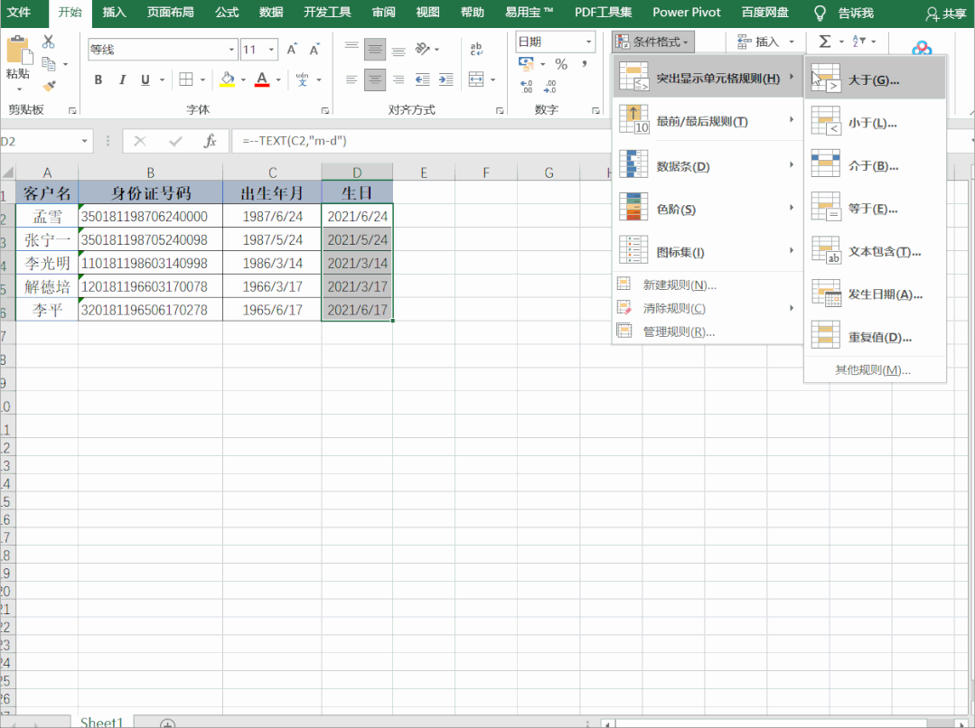Toggle Underline formatting

(145, 79)
